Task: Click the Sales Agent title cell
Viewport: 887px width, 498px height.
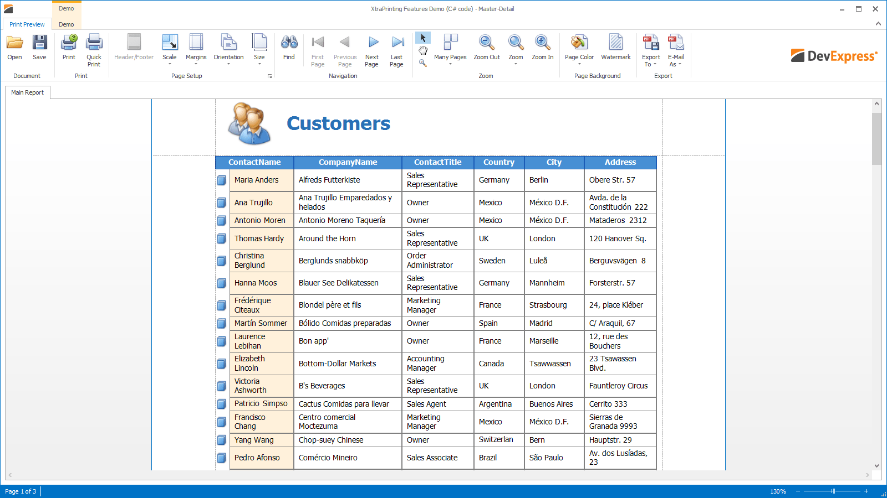Action: (x=438, y=404)
